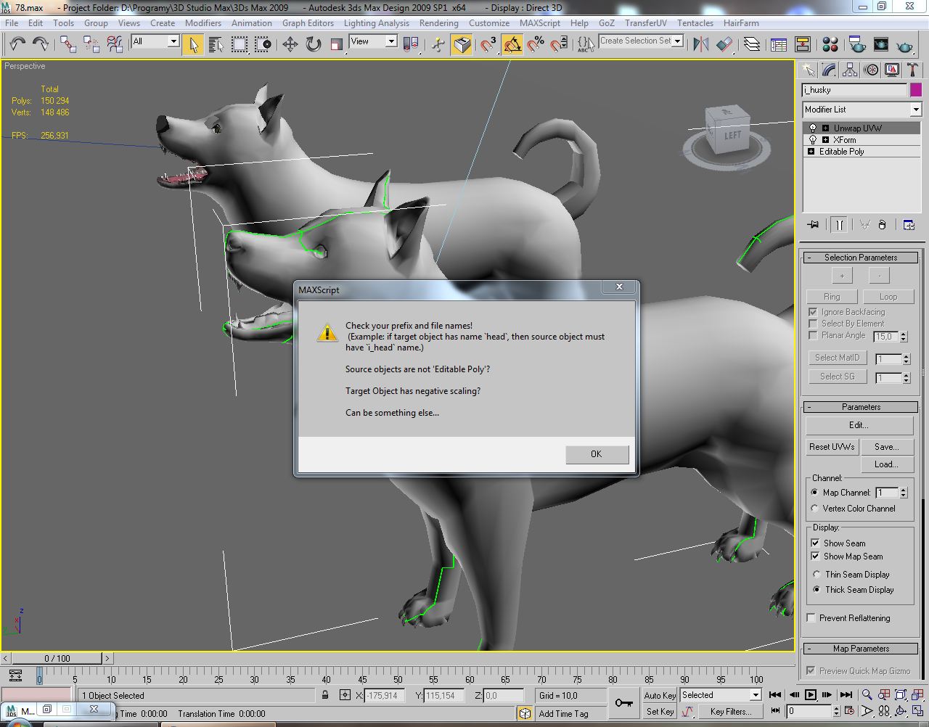Open the Align tool

tap(724, 45)
